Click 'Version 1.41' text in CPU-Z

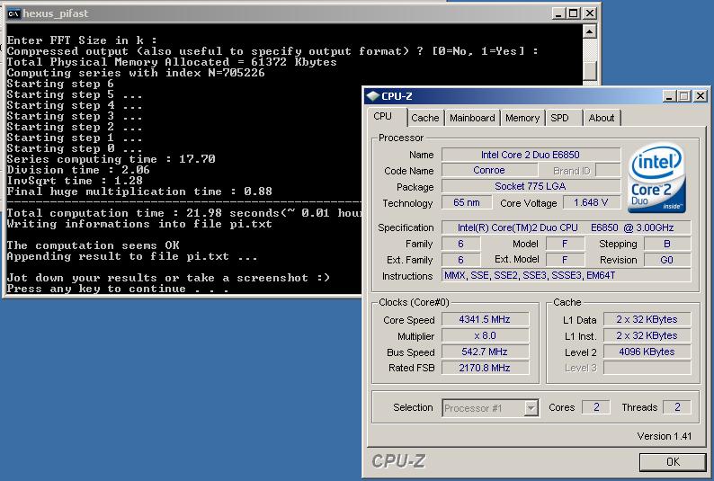(665, 436)
